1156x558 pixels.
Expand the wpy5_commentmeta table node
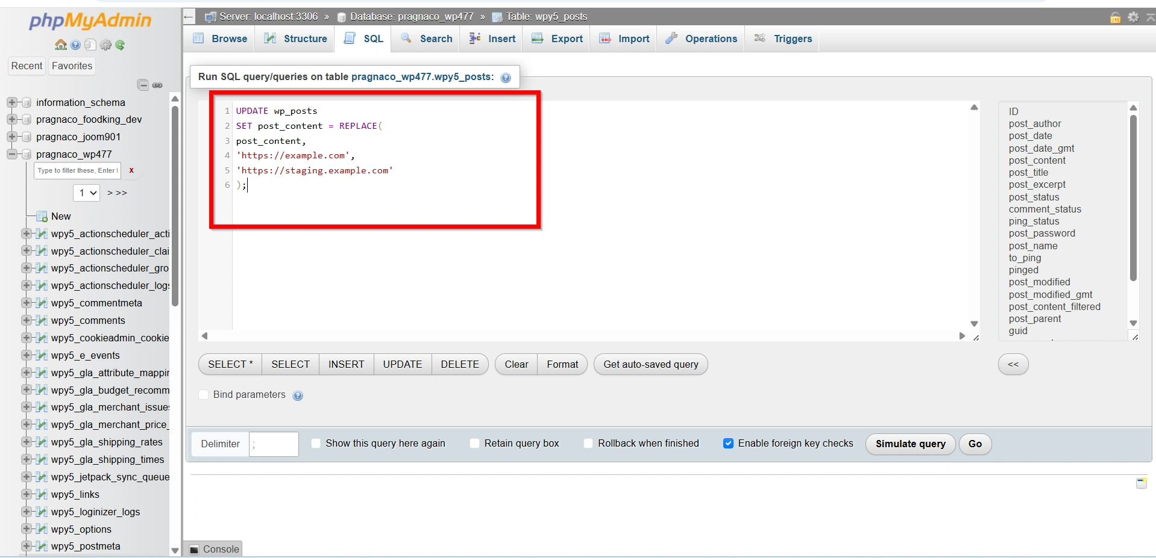tap(27, 303)
